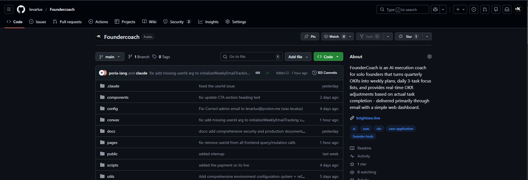The width and height of the screenshot is (528, 180).
Task: Open poria-lang author link
Action: pos(118,73)
